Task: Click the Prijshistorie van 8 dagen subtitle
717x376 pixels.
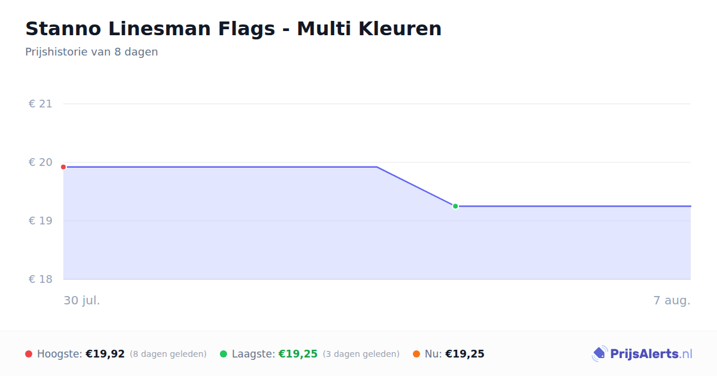Action: coord(91,52)
